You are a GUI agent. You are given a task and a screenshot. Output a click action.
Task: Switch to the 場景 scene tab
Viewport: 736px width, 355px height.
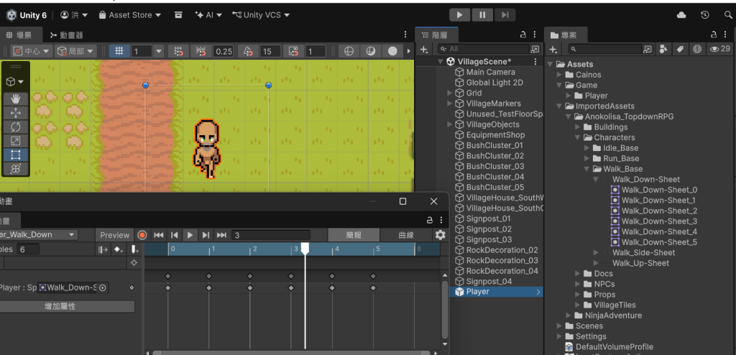[x=19, y=34]
